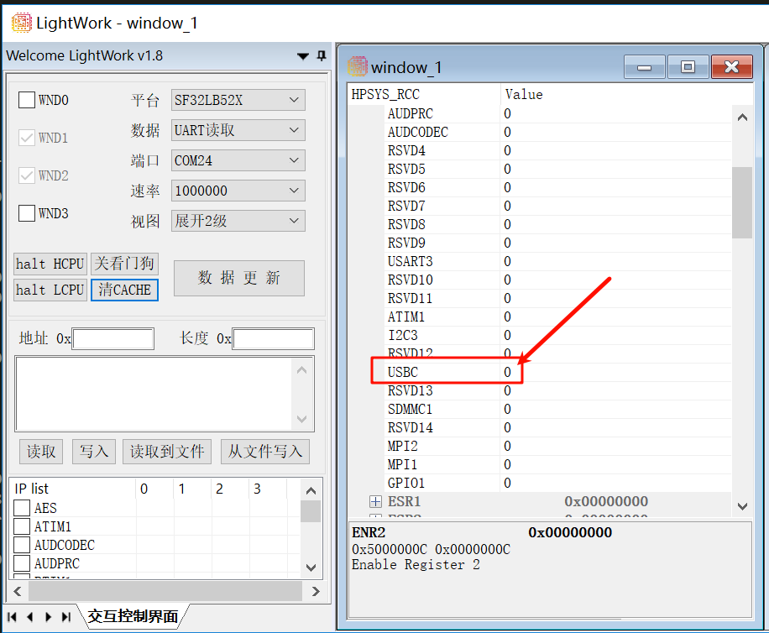Check the WND3 checkbox

[x=27, y=213]
